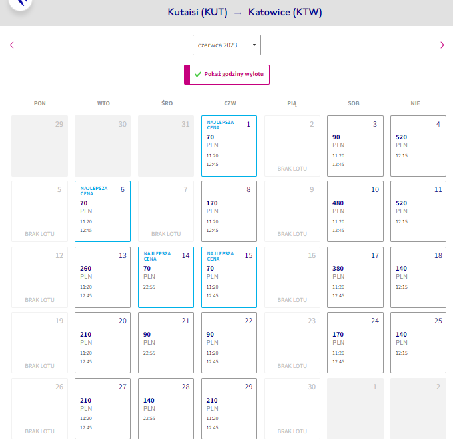Image resolution: width=453 pixels, height=440 pixels.
Task: Click June 5 cell with no flight
Action: tap(39, 211)
